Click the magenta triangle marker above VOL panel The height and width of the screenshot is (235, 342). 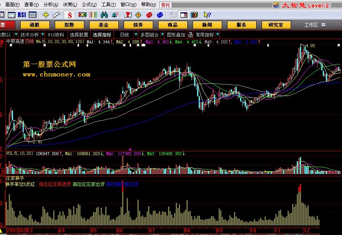[x=130, y=149]
